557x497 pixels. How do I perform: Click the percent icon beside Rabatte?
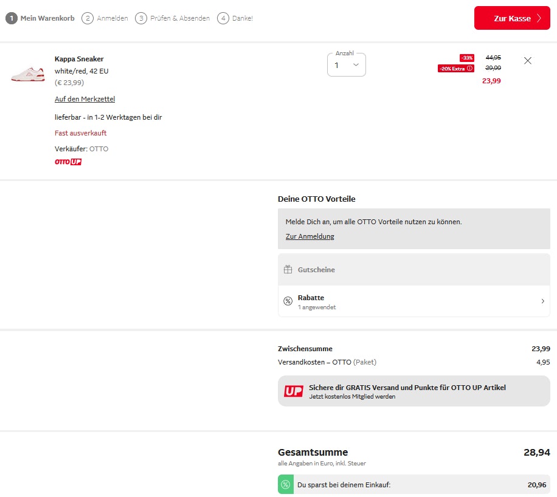click(x=288, y=301)
